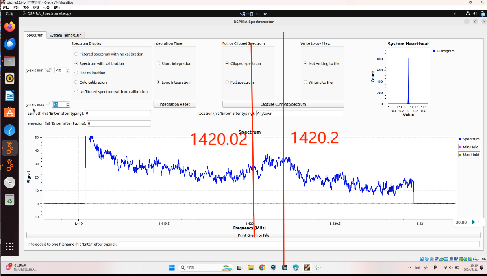Show Applications grid in the dock
This screenshot has height=276, width=487.
tap(10, 246)
